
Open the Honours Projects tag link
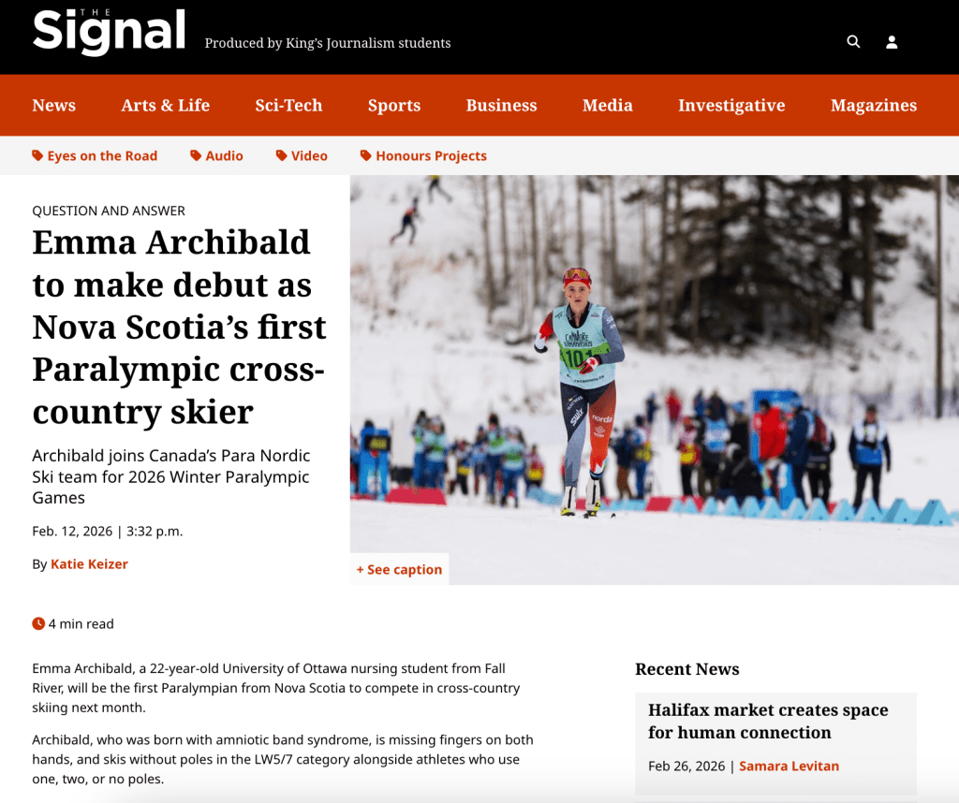tap(431, 156)
